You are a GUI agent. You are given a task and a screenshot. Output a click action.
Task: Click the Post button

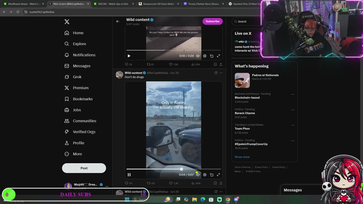tap(84, 168)
